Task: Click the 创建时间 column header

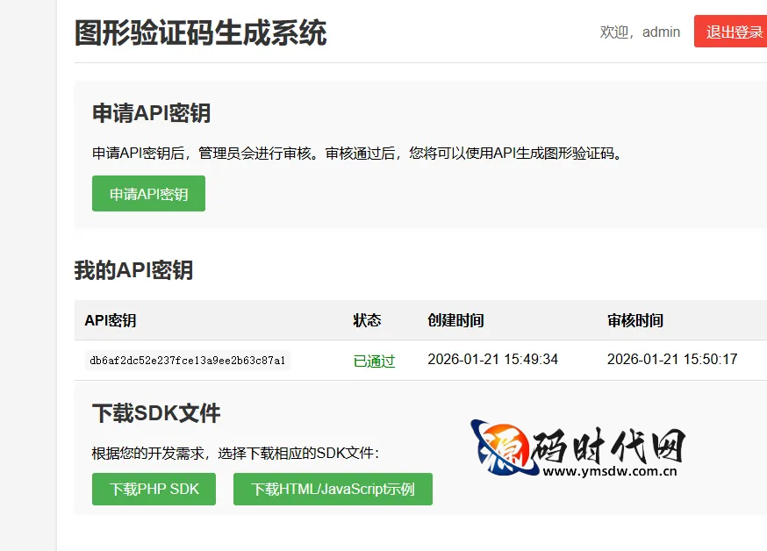Action: pyautogui.click(x=455, y=320)
